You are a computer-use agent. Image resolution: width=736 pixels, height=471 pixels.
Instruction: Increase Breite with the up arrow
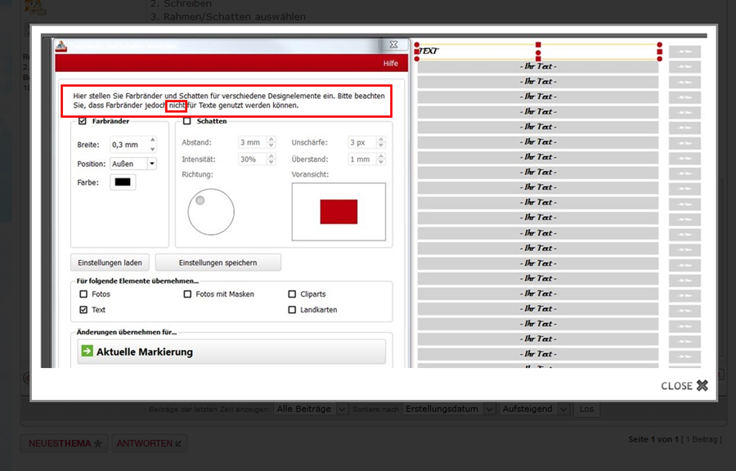[x=153, y=141]
